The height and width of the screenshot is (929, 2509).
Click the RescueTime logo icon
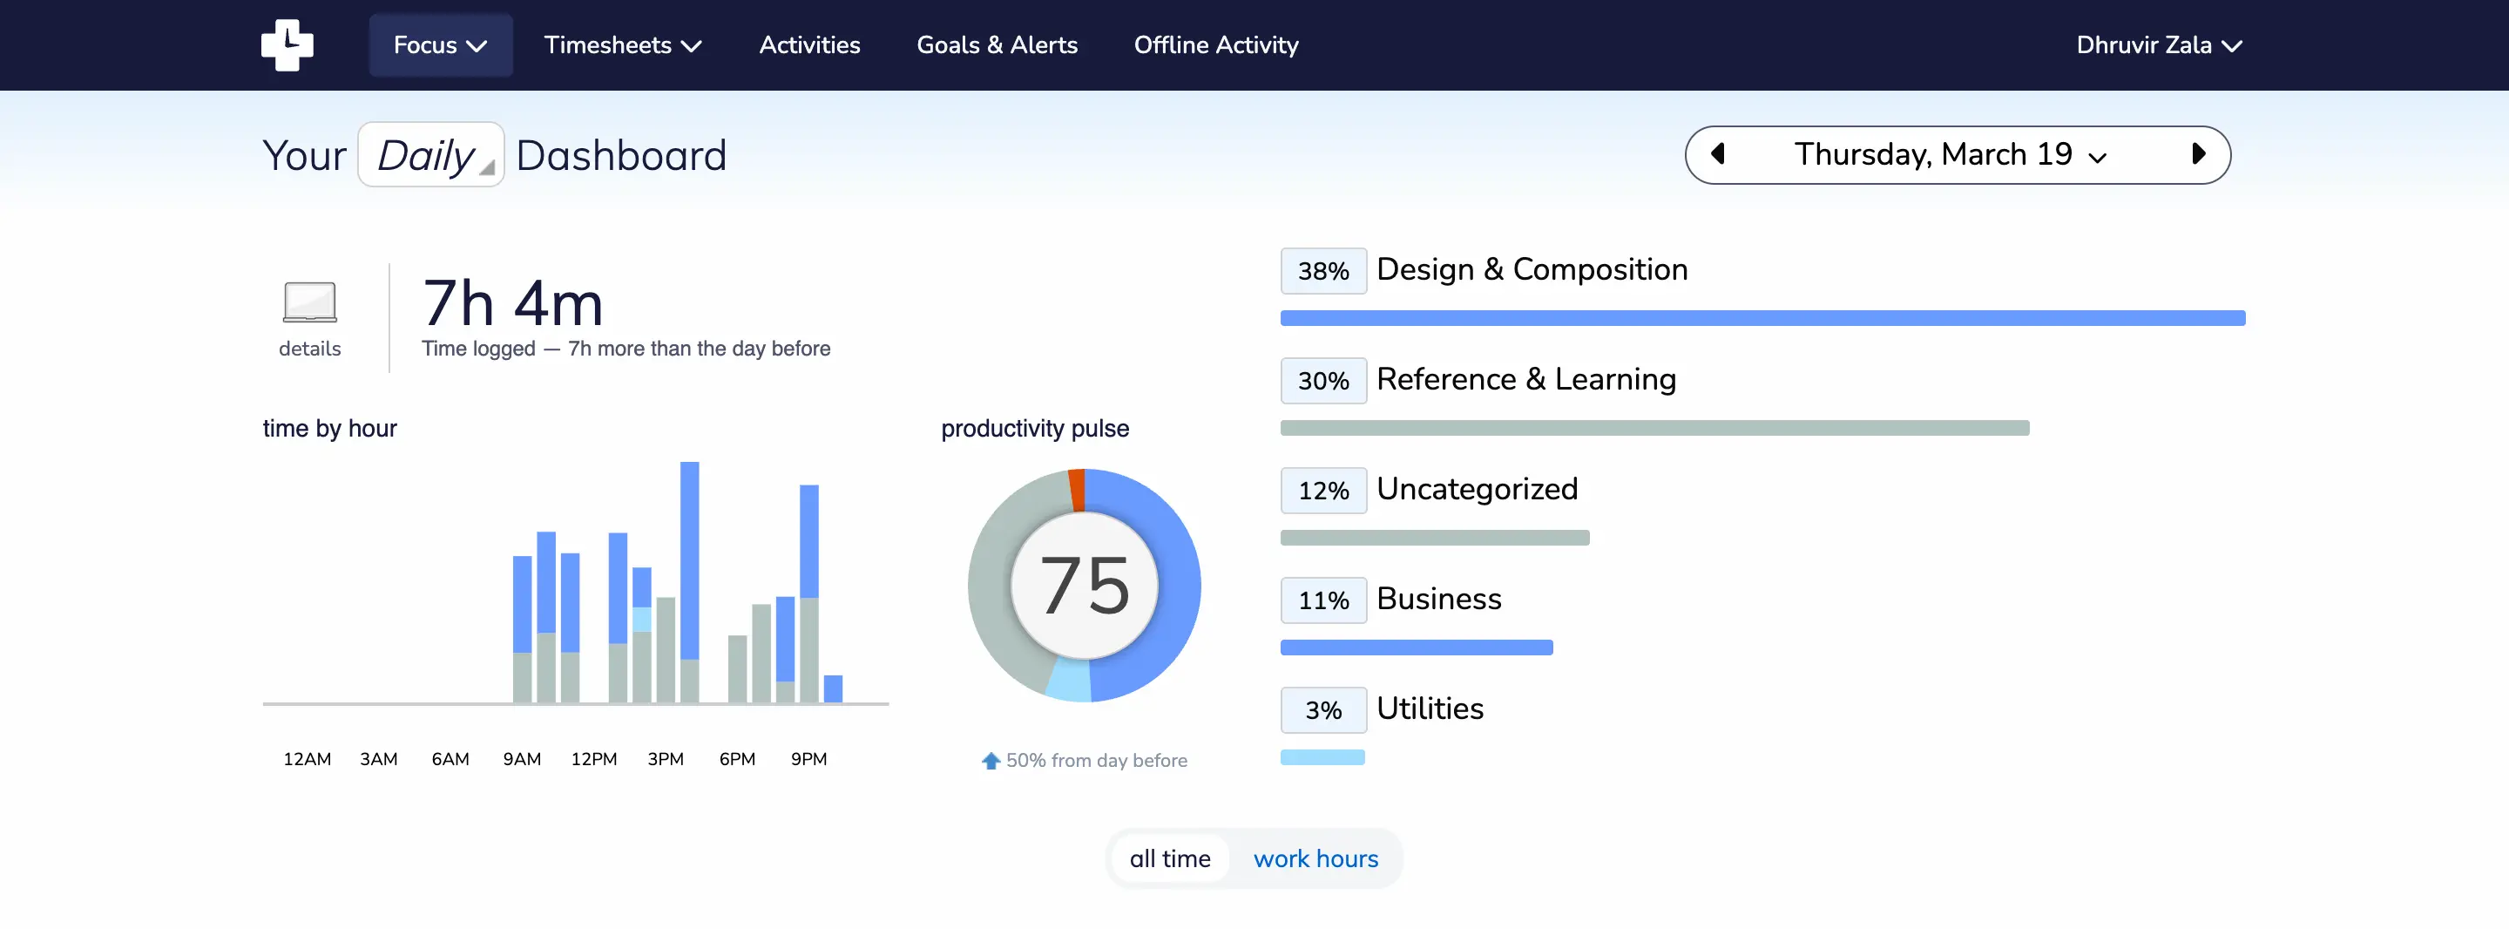(x=287, y=44)
